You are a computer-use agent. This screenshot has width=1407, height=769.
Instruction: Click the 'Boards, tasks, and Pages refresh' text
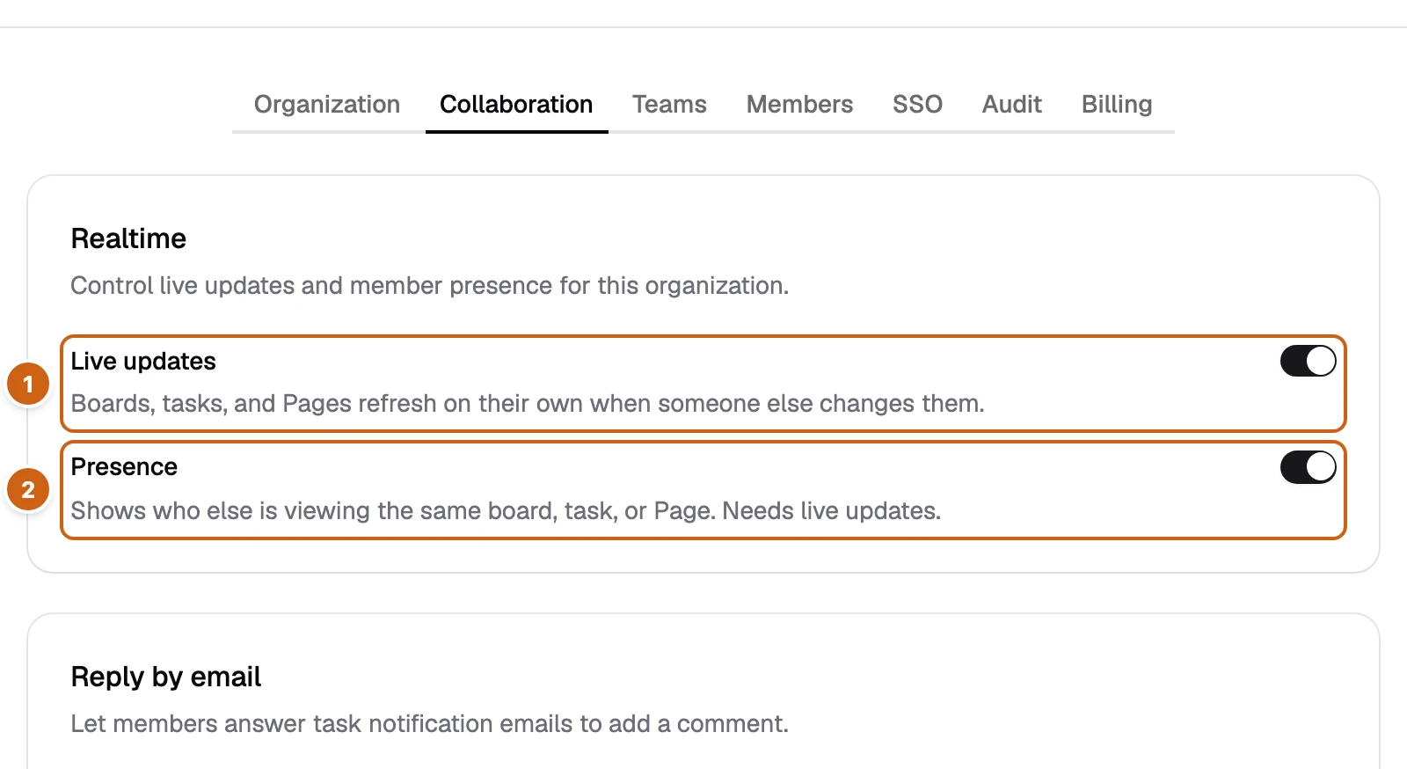[528, 404]
